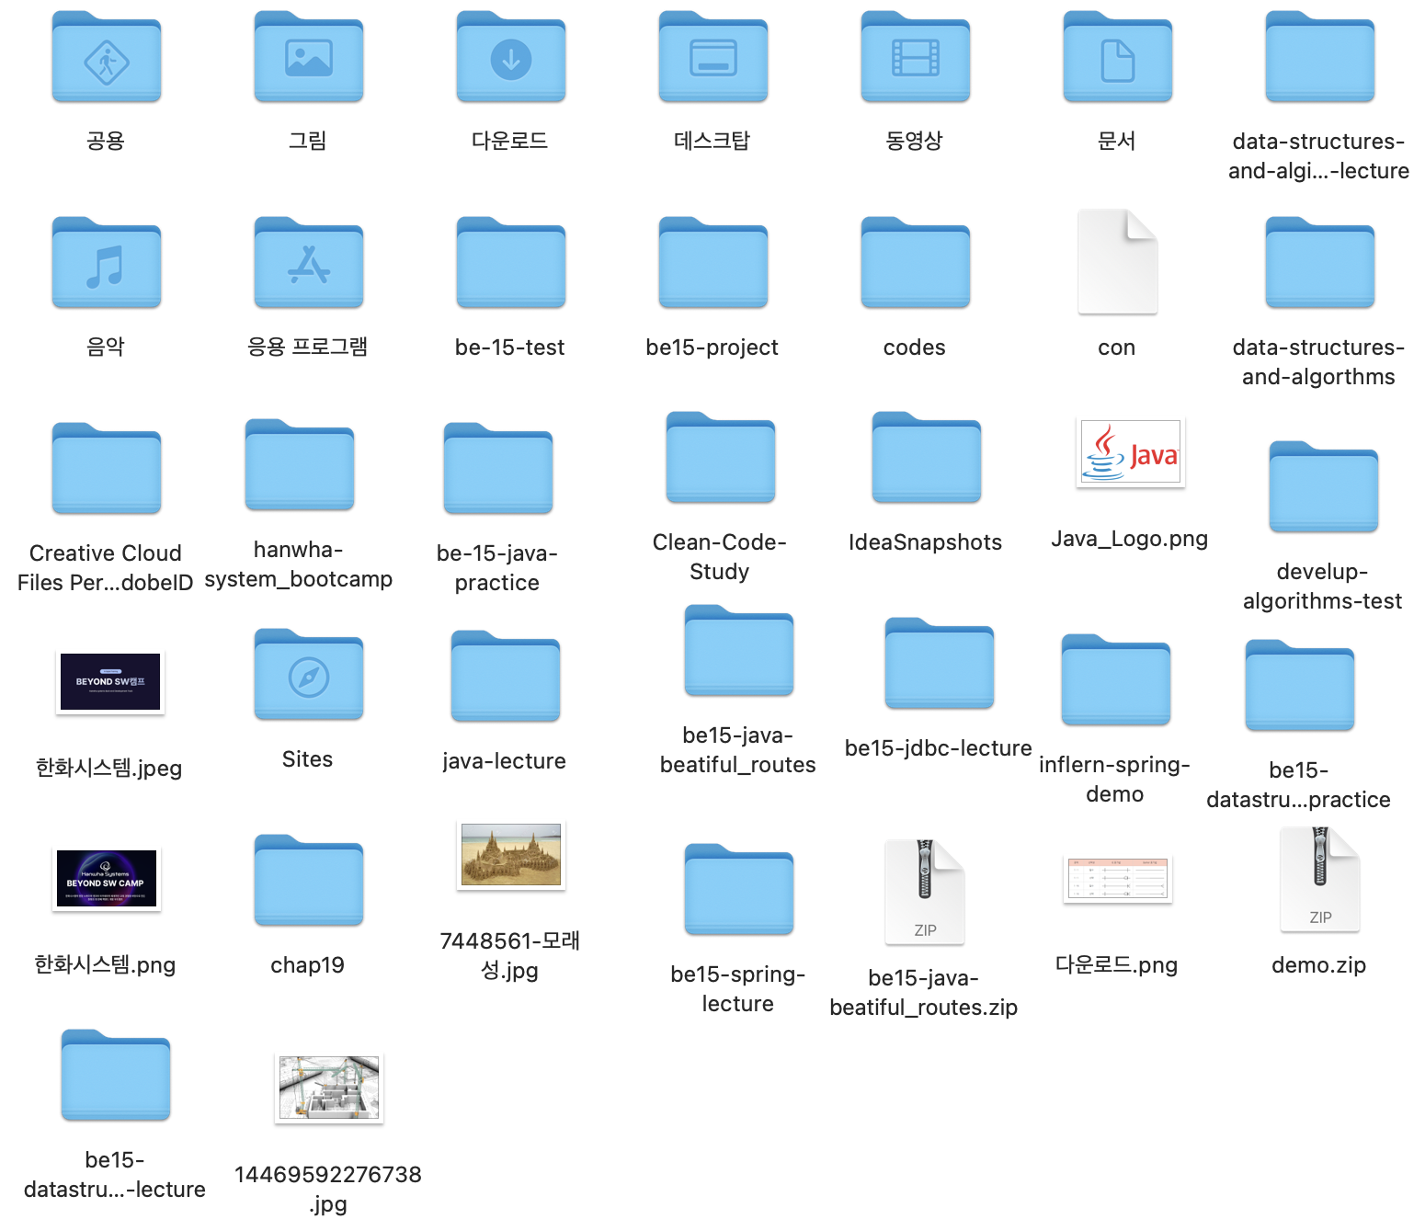Select the Java_Logo.png image file
This screenshot has width=1425, height=1219.
[x=1131, y=451]
